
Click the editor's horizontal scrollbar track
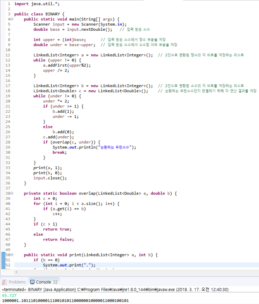coord(139,272)
